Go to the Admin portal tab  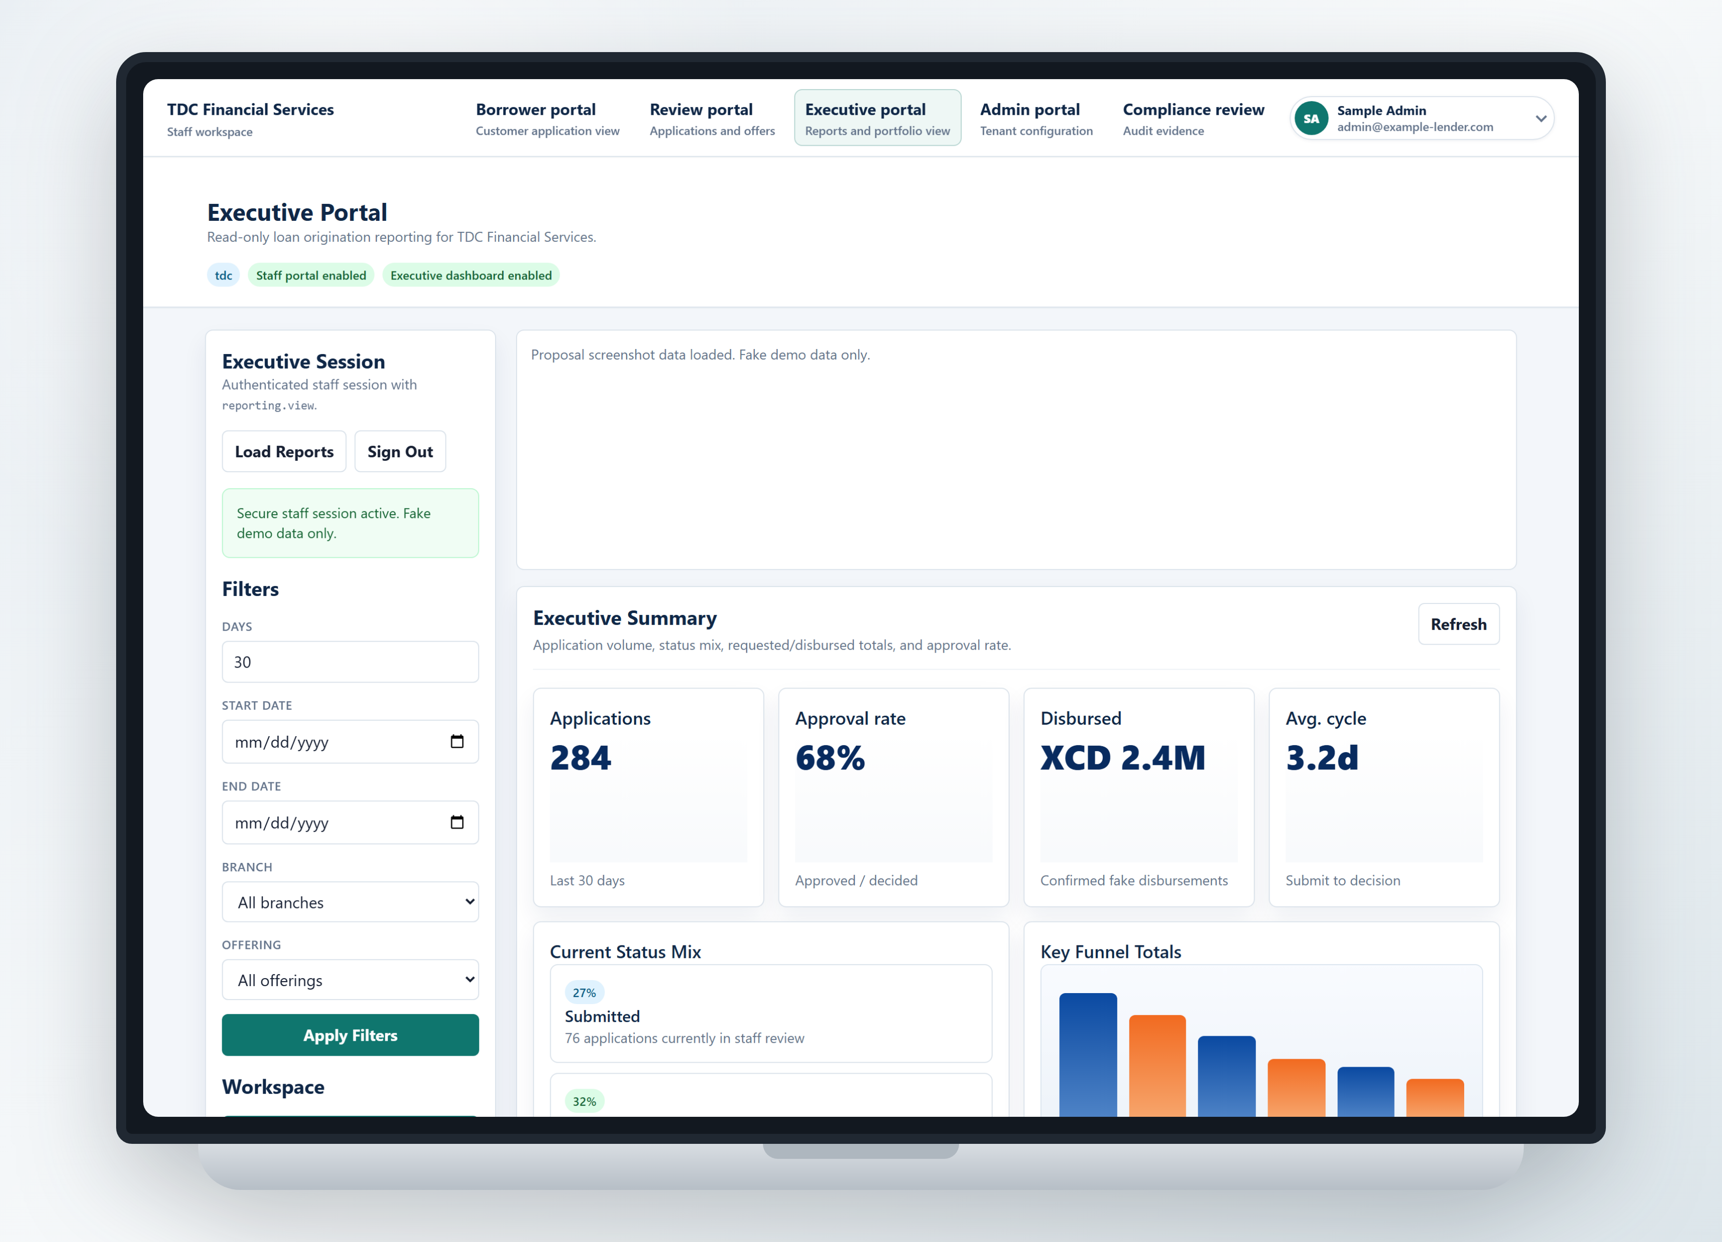coord(1036,119)
